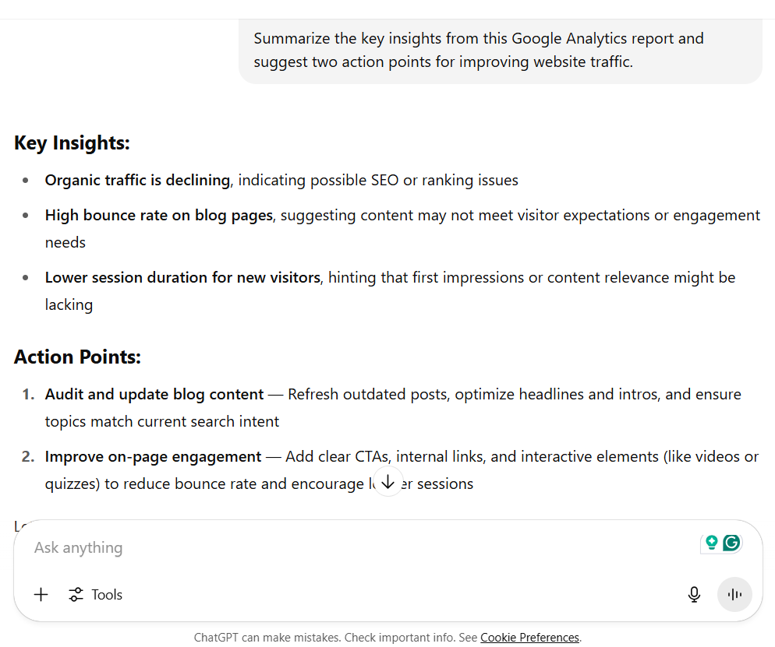Click the Action Points heading
Screen dimensions: 775x647
[77, 357]
